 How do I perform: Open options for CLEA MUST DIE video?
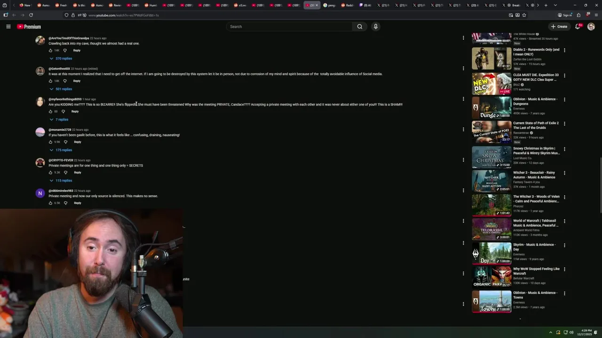click(x=564, y=76)
